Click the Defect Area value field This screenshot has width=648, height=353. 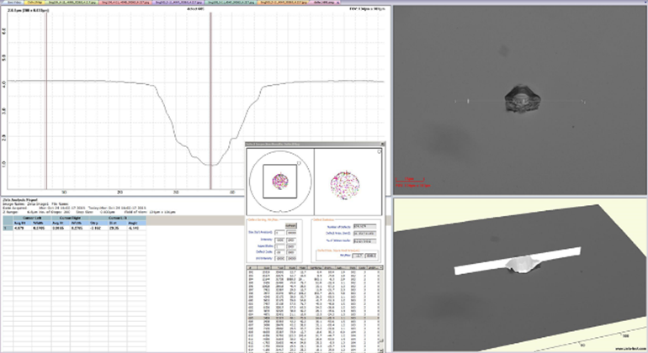click(365, 234)
